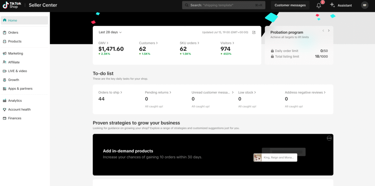Screen dimensions: 375x186
Task: Show next Probation program card
Action: click(x=329, y=31)
